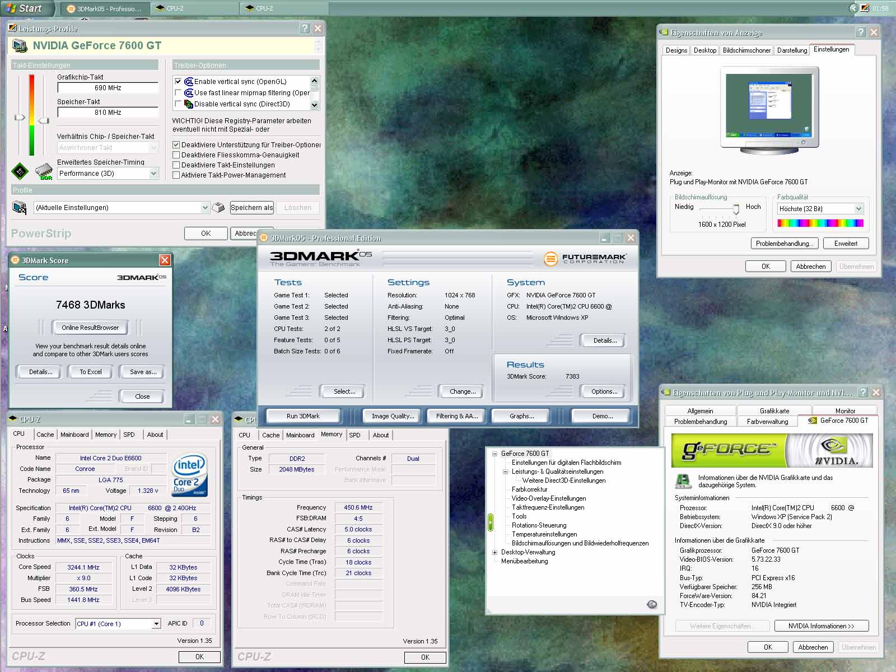This screenshot has height=672, width=896.
Task: Switch to the Mainboard tab in left CPU-Z
Action: point(74,435)
